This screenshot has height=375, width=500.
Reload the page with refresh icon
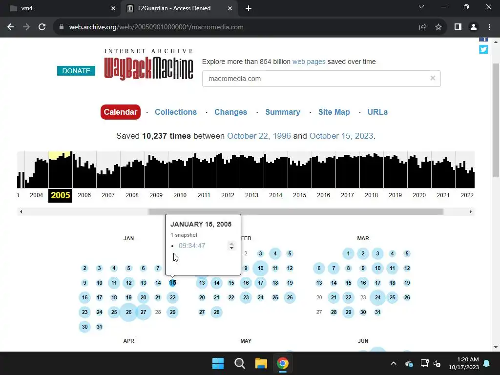coord(42,27)
